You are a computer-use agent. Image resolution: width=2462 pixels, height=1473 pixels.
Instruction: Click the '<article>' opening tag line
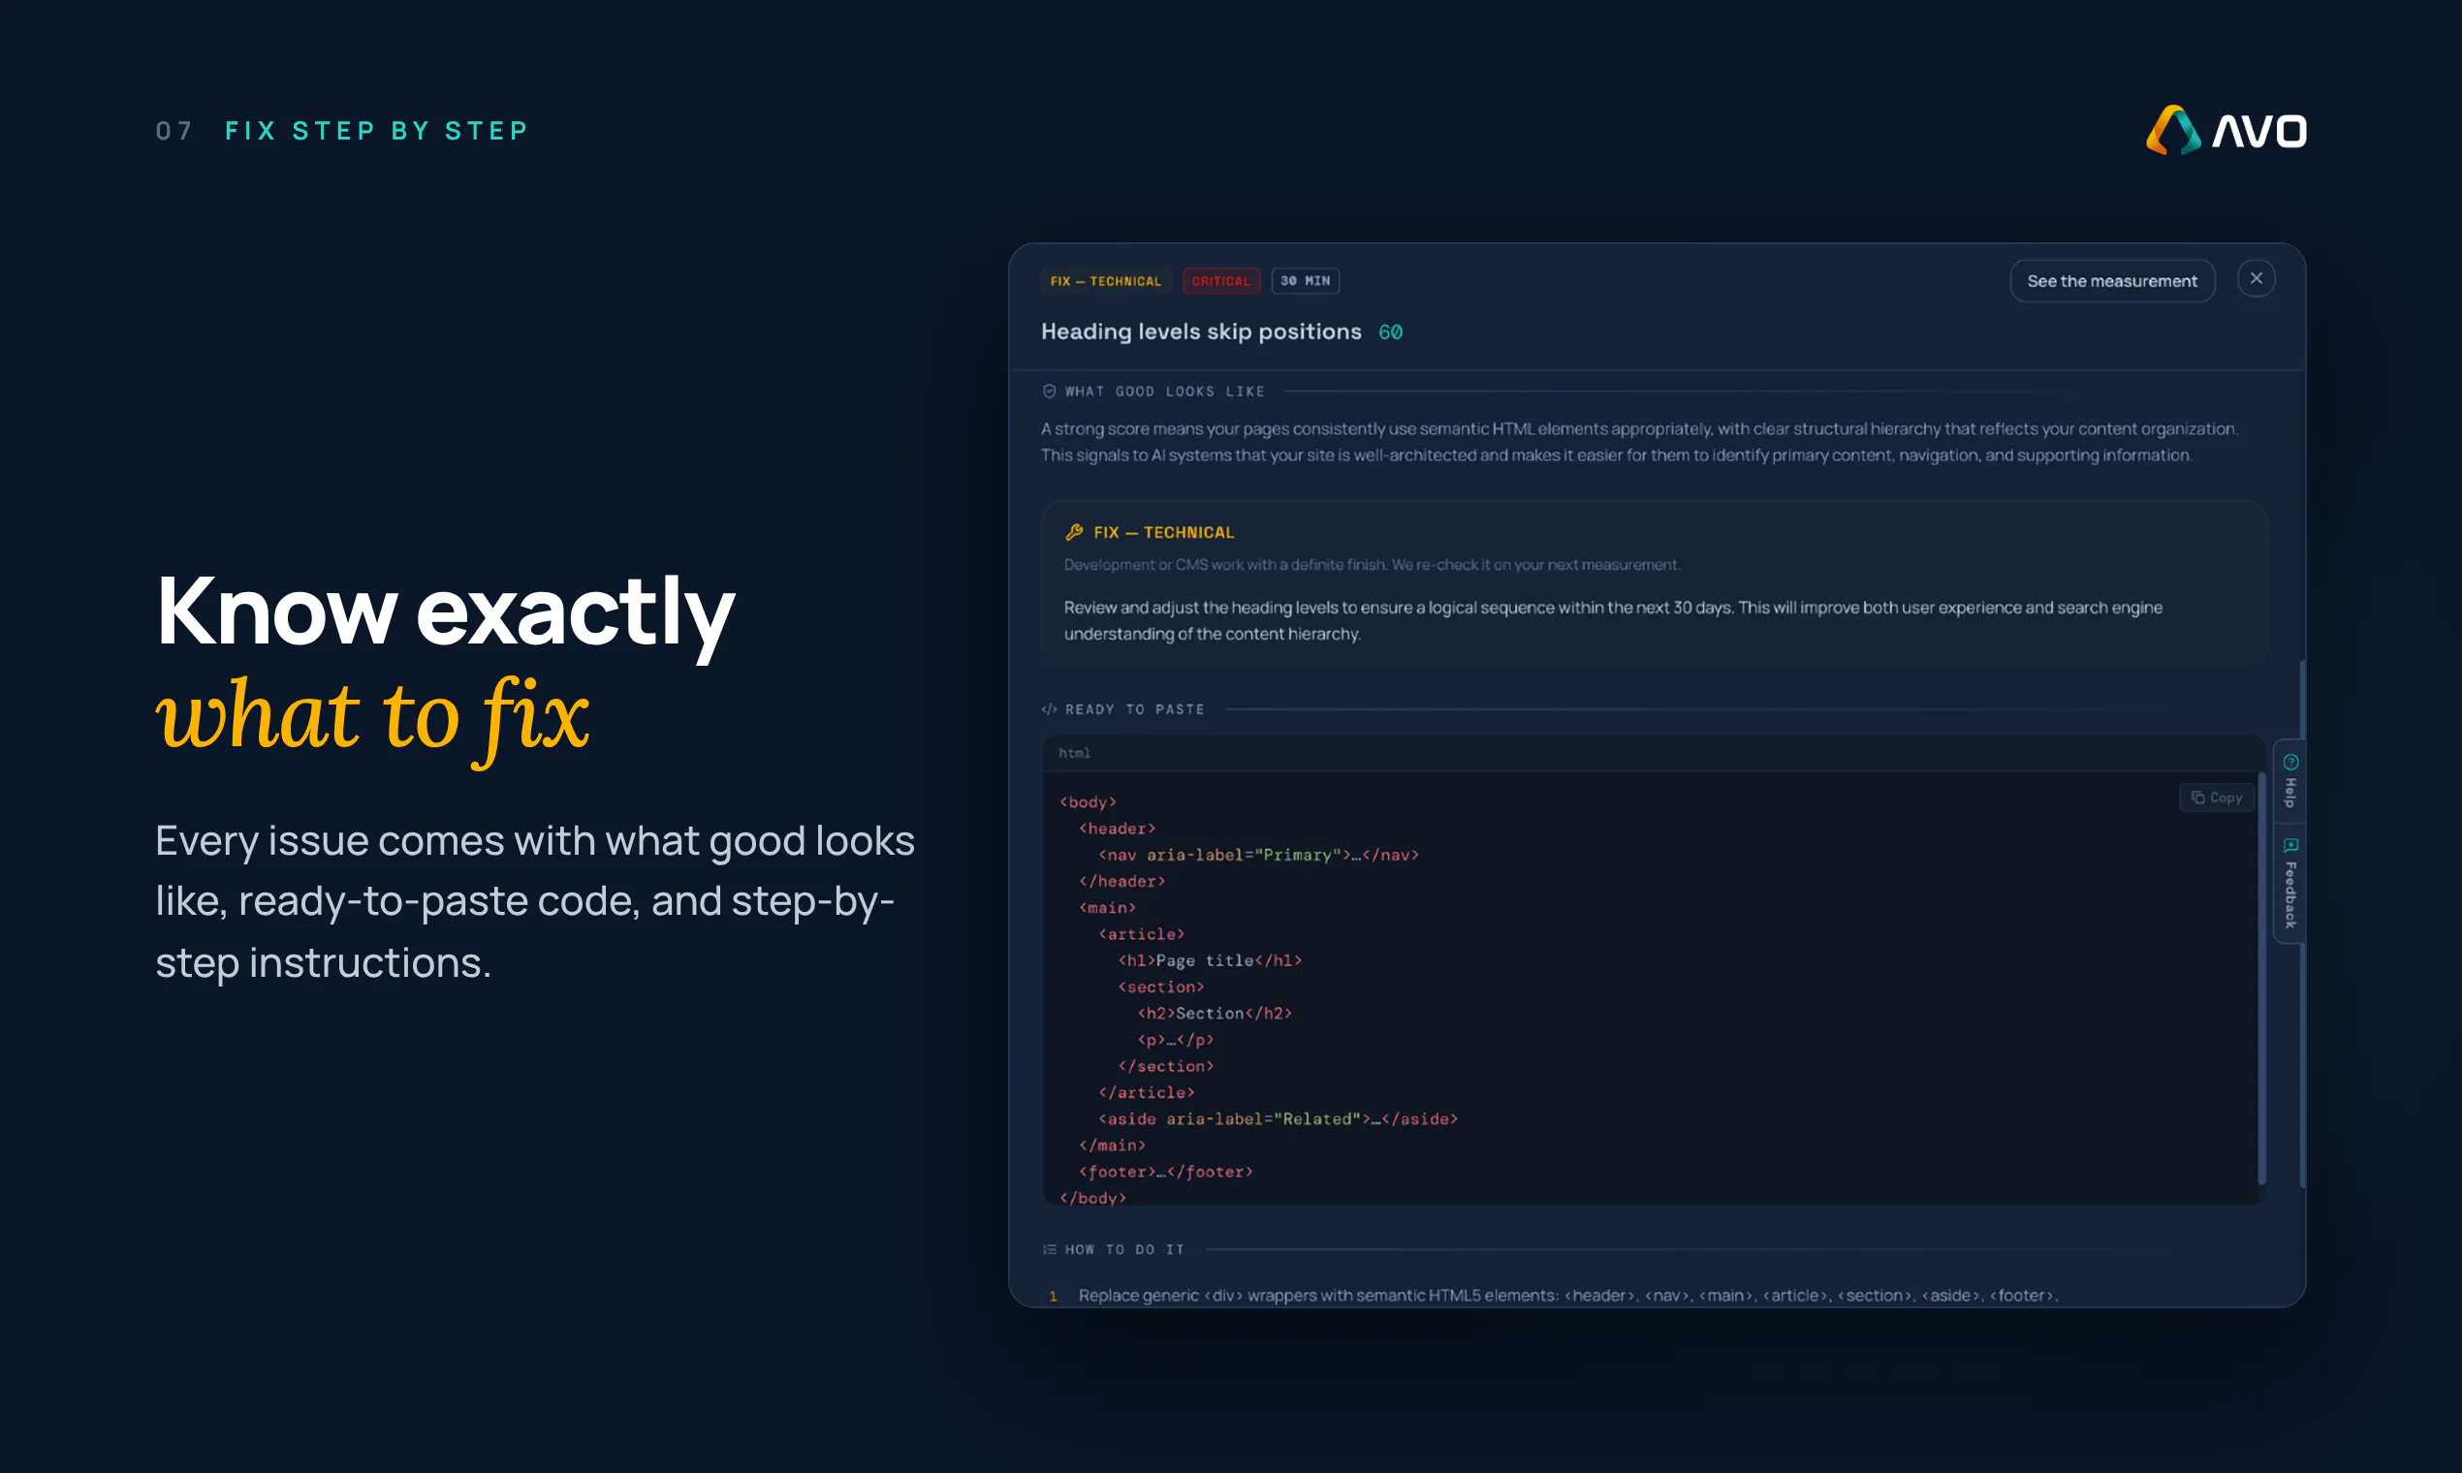[x=1141, y=934]
